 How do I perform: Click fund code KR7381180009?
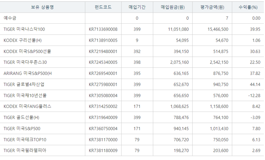pos(103,151)
